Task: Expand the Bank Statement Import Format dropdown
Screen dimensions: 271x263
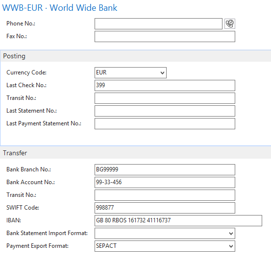Action: (231, 234)
